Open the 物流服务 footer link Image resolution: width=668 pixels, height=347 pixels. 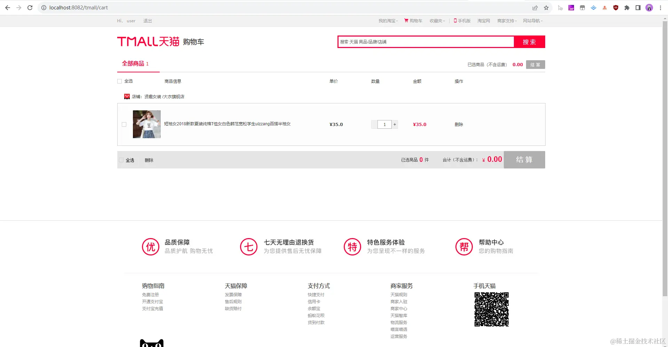[399, 323]
